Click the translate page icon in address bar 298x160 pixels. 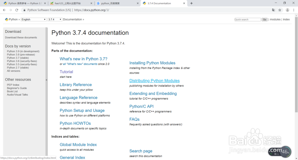[273, 10]
